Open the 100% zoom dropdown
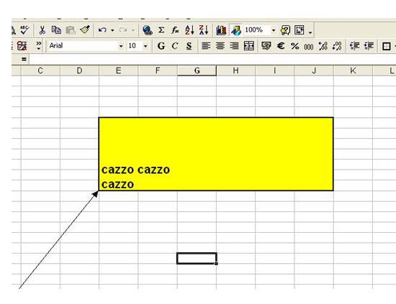This screenshot has height=304, width=396. coord(274,30)
